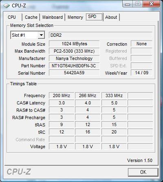The height and width of the screenshot is (182, 163).
Task: Click the tRAS value 15
Action: pos(114,124)
